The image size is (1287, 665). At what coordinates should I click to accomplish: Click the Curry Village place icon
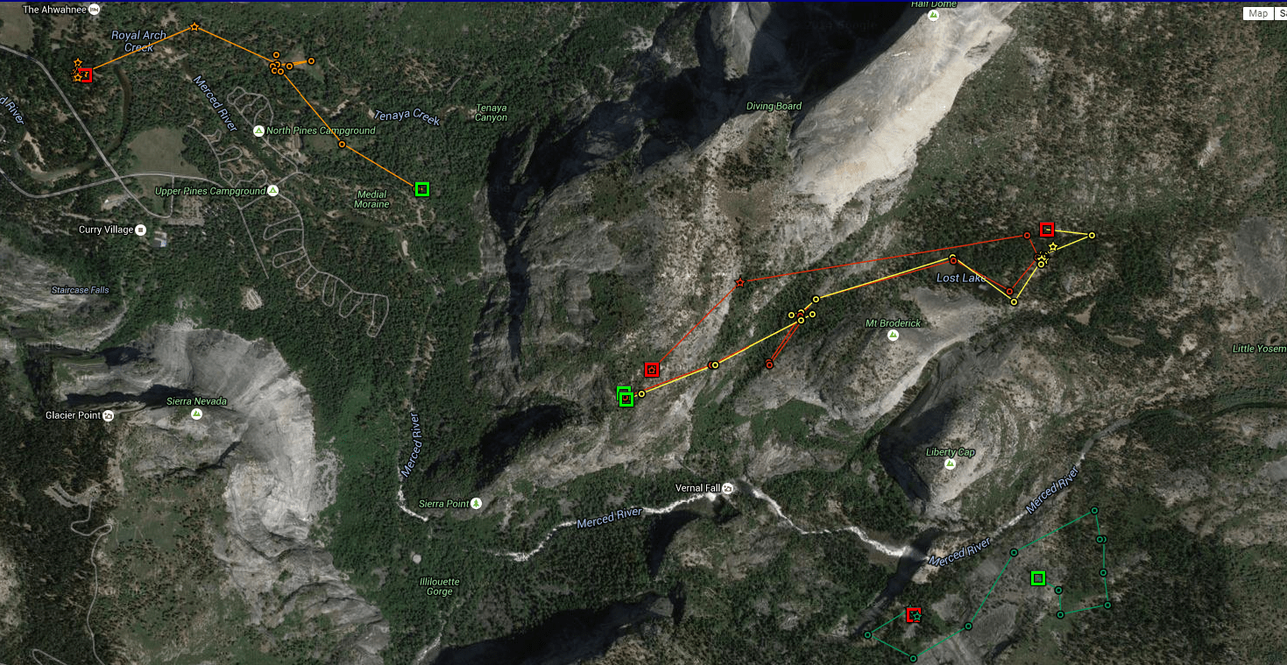coord(140,230)
